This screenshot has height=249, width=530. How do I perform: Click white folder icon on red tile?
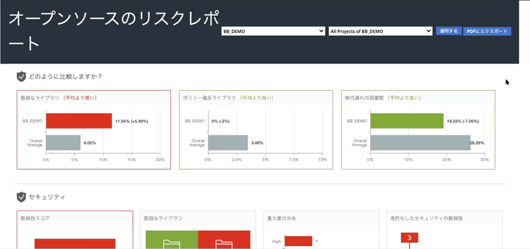tap(224, 244)
